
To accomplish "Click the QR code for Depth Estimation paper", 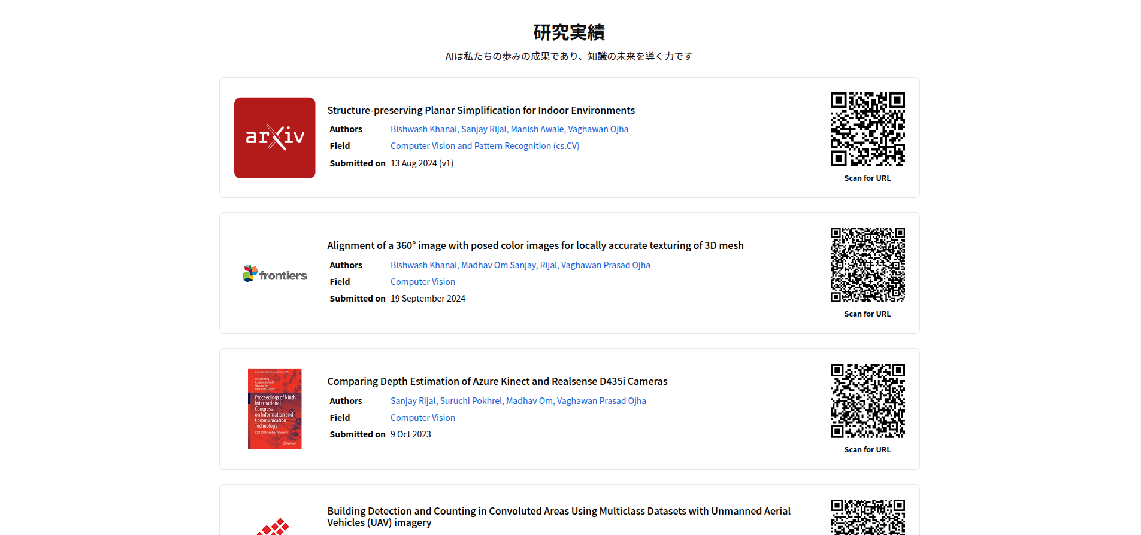I will 867,401.
